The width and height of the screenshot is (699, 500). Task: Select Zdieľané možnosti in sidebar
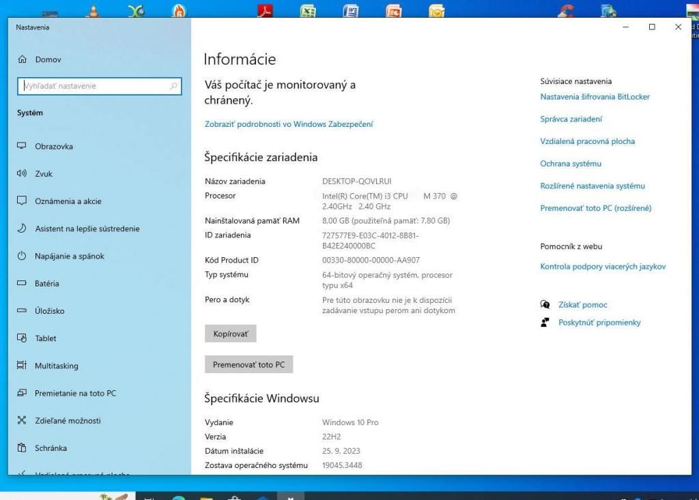click(x=68, y=421)
